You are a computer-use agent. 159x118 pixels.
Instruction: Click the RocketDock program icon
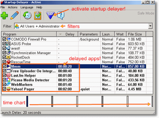8,57
